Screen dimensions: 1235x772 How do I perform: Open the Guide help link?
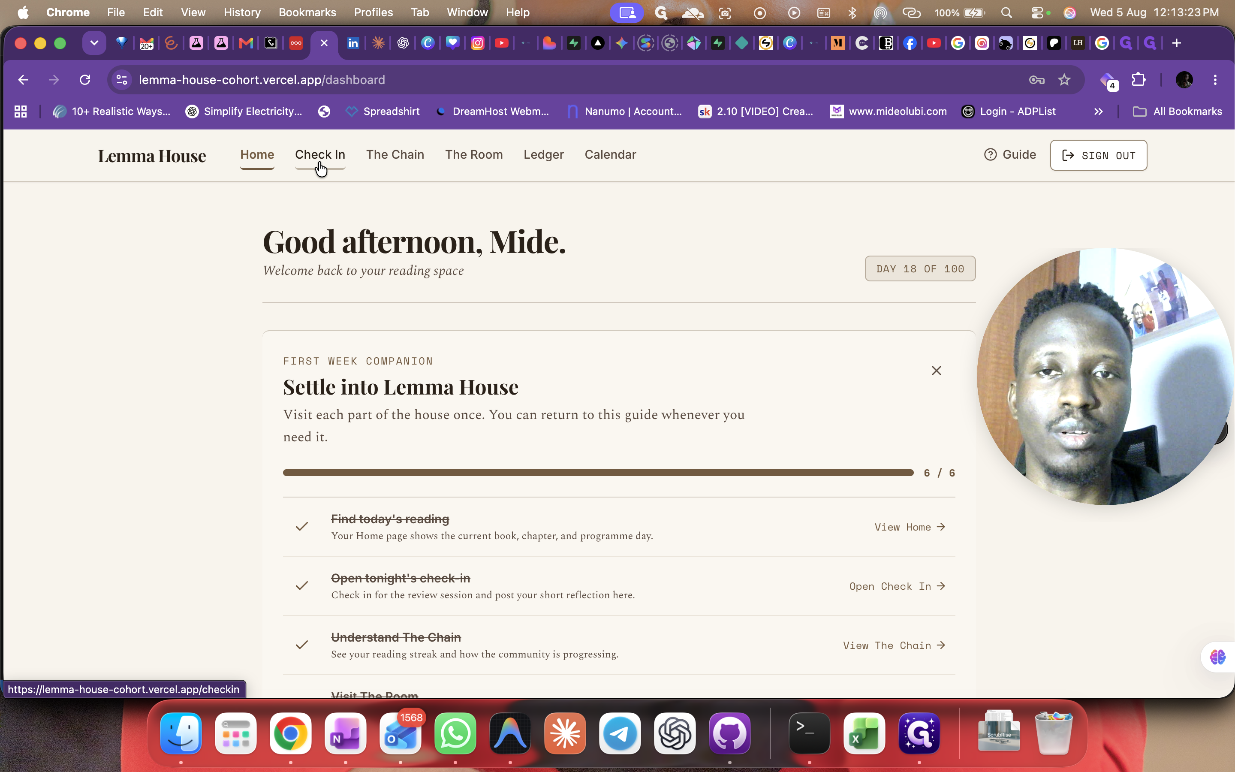(1010, 155)
